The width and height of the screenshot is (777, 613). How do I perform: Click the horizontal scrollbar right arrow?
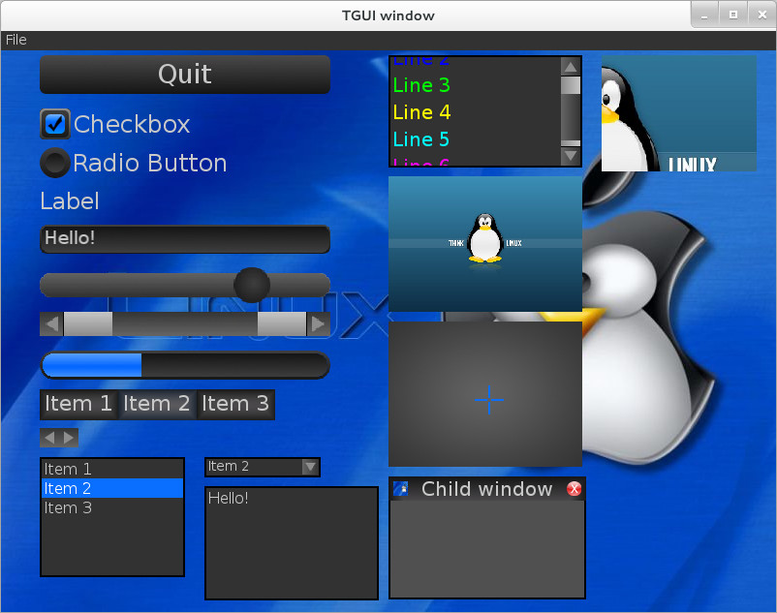[x=318, y=324]
